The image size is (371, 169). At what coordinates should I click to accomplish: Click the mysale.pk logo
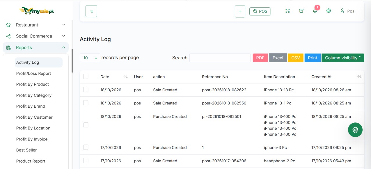coord(36,11)
